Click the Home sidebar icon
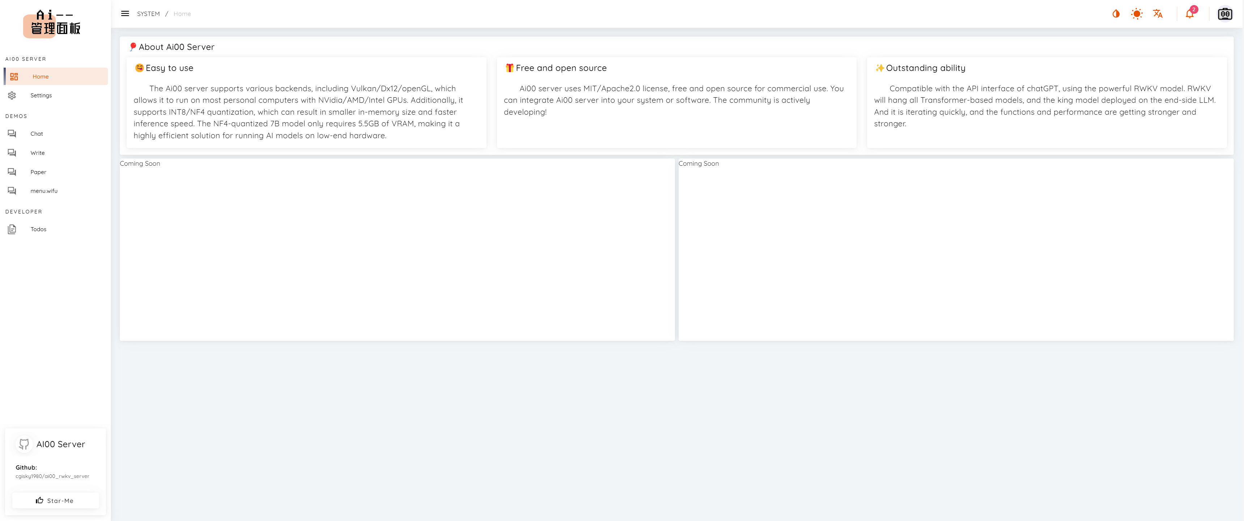The width and height of the screenshot is (1244, 521). point(13,76)
